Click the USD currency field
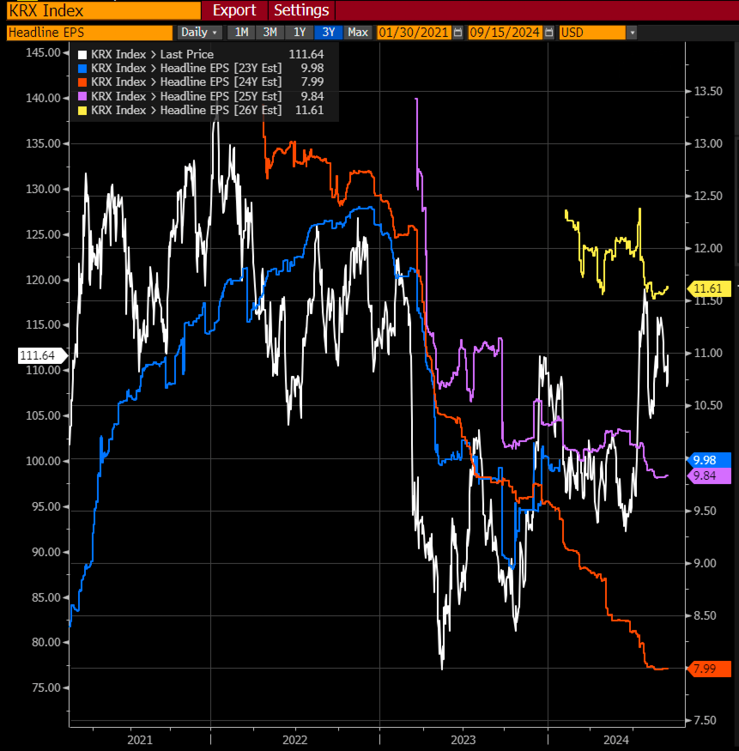 click(592, 33)
